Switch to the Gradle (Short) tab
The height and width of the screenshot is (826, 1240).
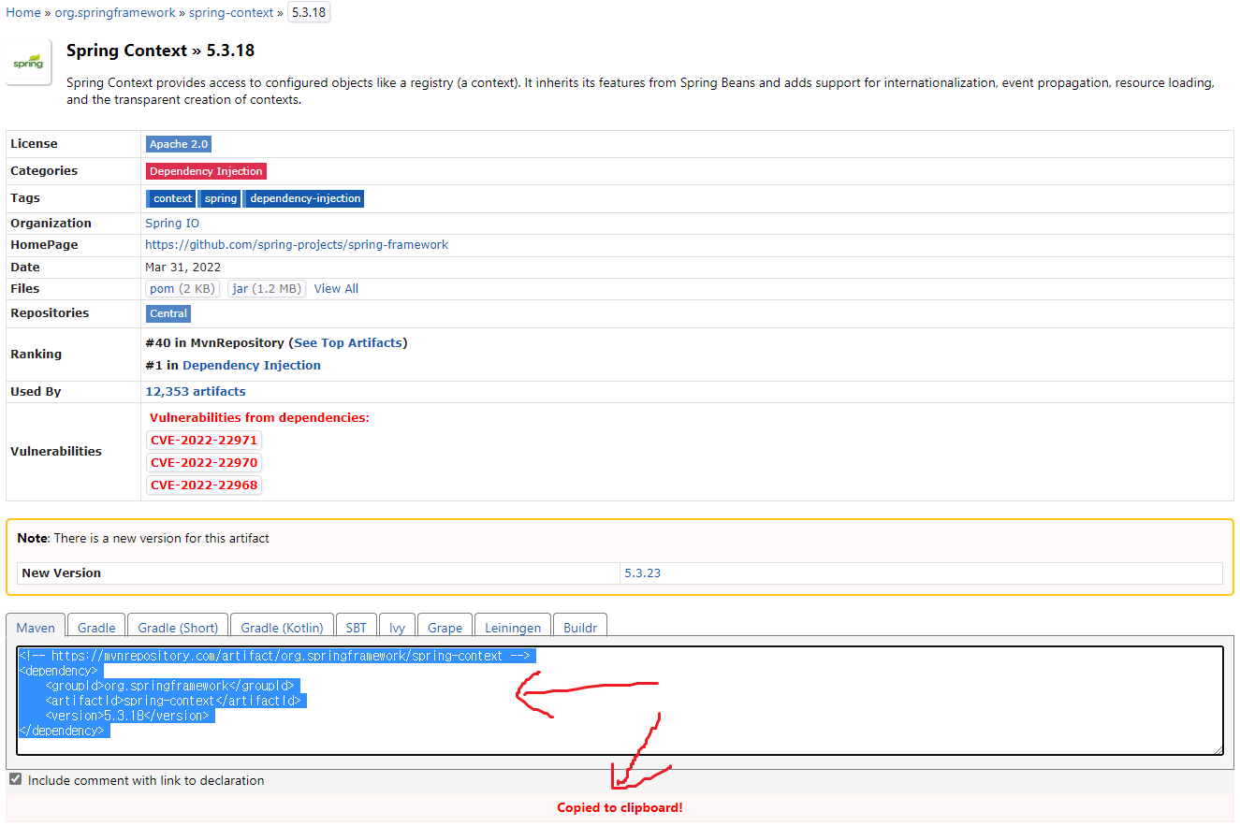point(178,628)
